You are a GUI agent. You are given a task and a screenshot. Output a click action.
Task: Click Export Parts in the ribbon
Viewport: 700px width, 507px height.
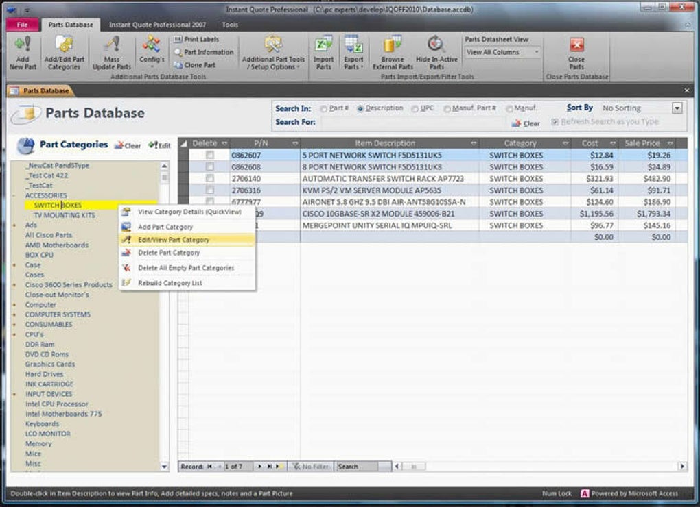click(353, 53)
